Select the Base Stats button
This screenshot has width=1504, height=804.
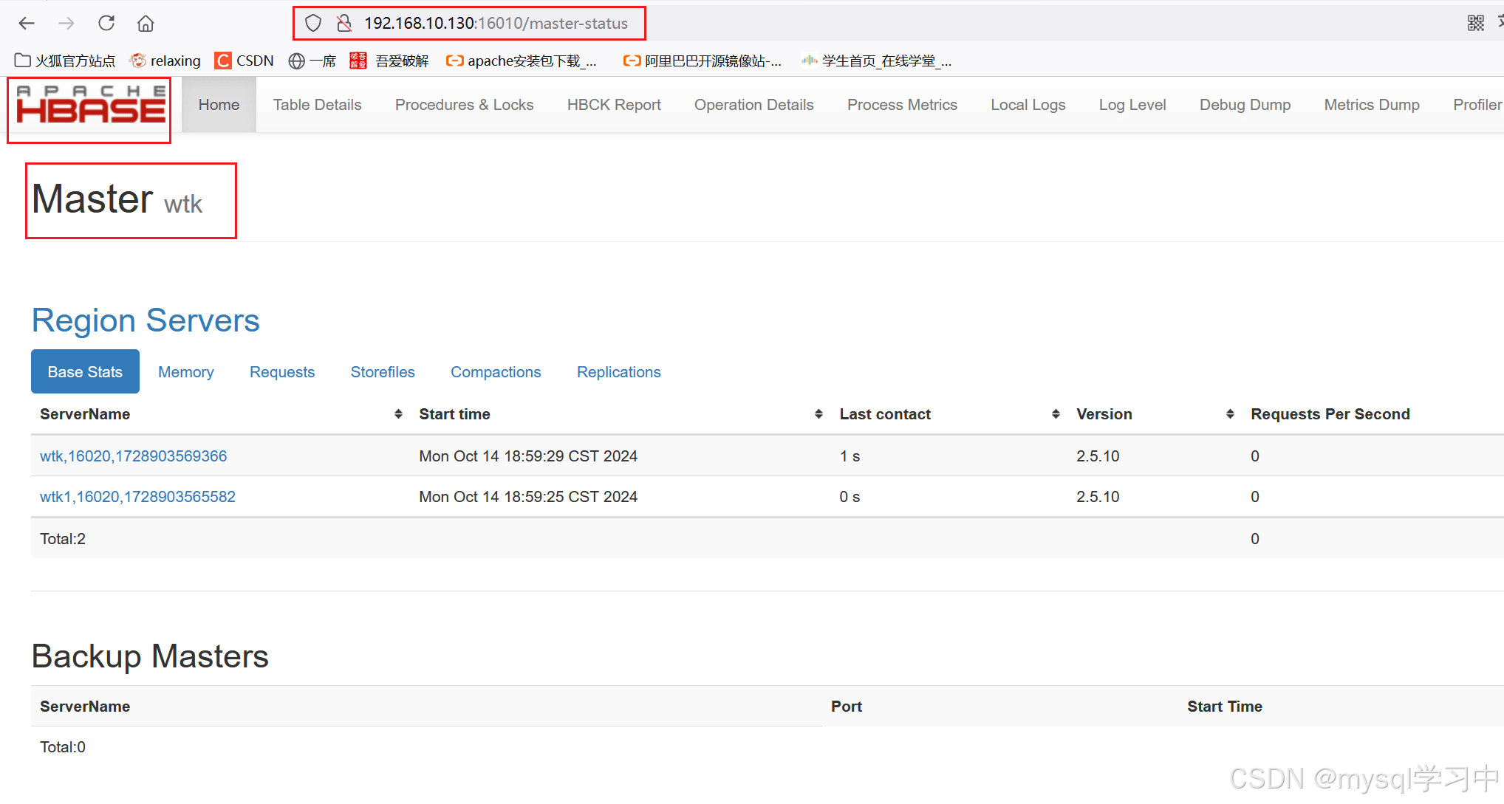pos(85,372)
